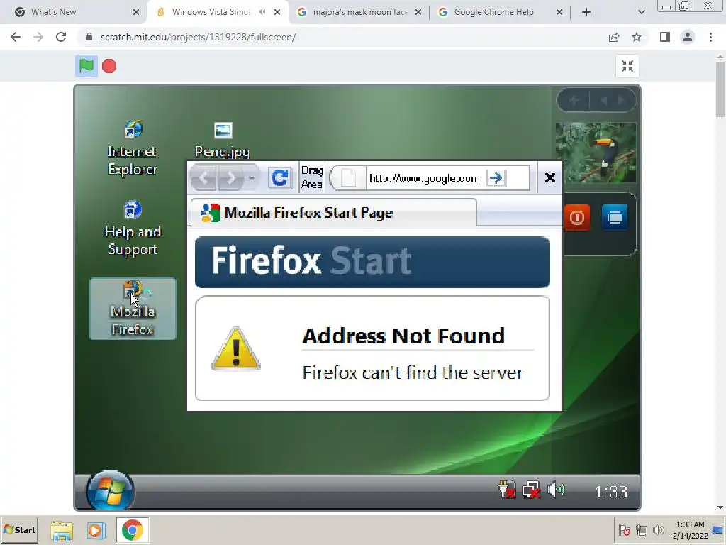Mute audio on Windows Vista Simulator tab
The image size is (726, 545).
[x=262, y=12]
